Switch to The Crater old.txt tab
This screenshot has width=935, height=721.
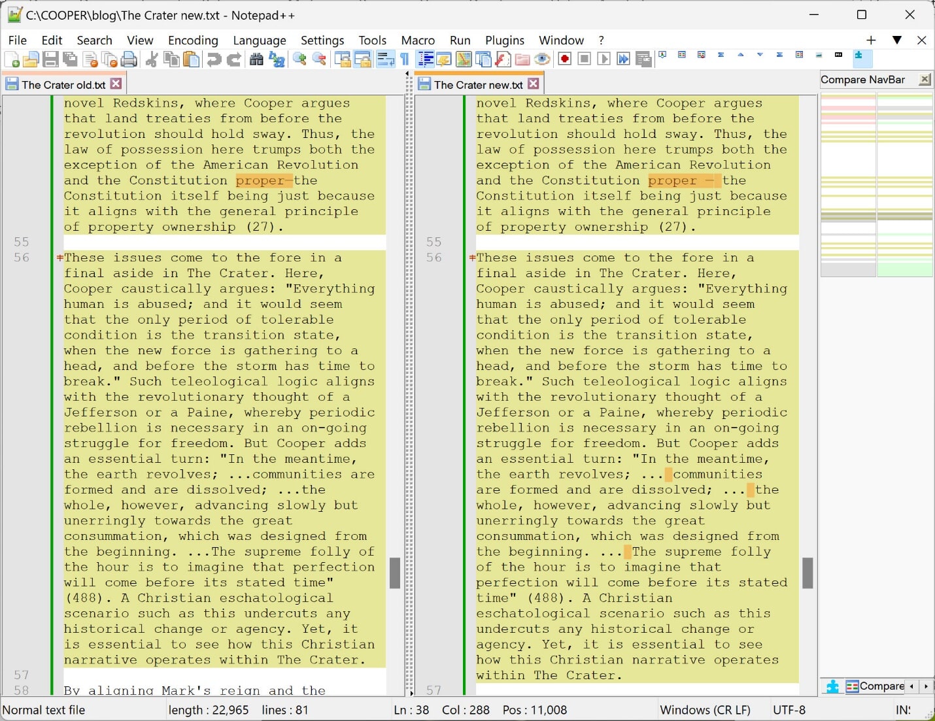tap(63, 84)
